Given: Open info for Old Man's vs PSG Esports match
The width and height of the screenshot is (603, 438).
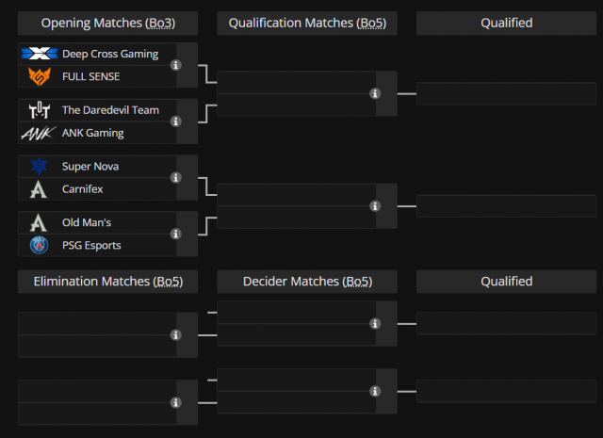Looking at the screenshot, I should click(x=176, y=234).
